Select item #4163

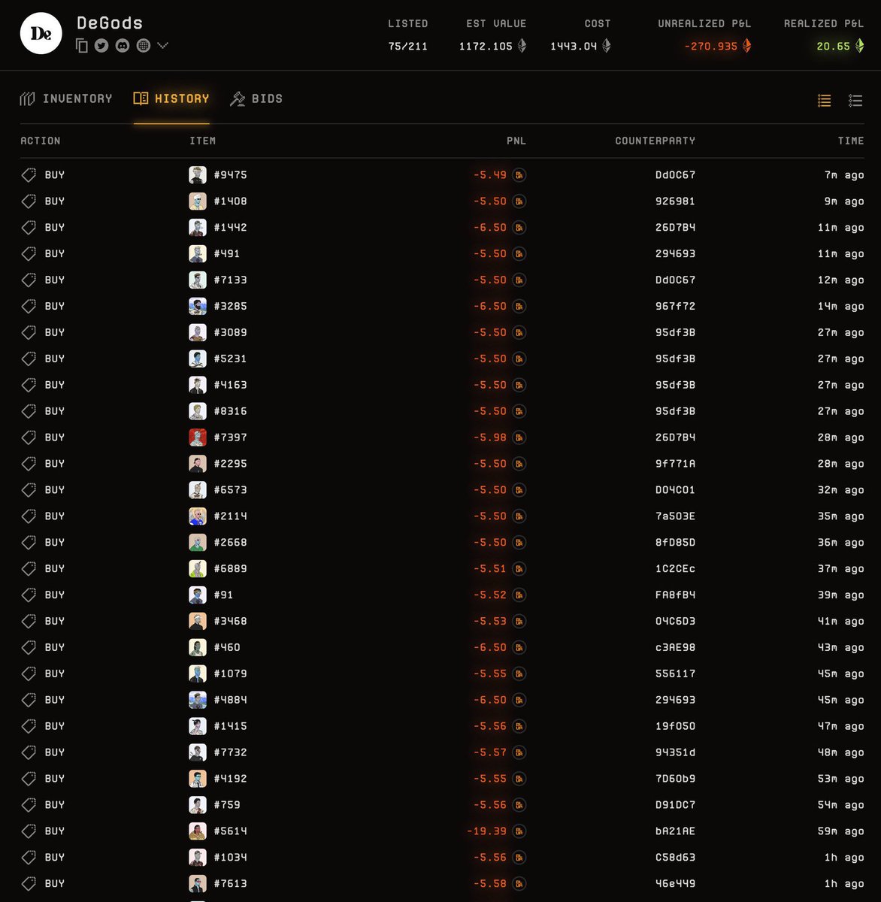click(230, 385)
